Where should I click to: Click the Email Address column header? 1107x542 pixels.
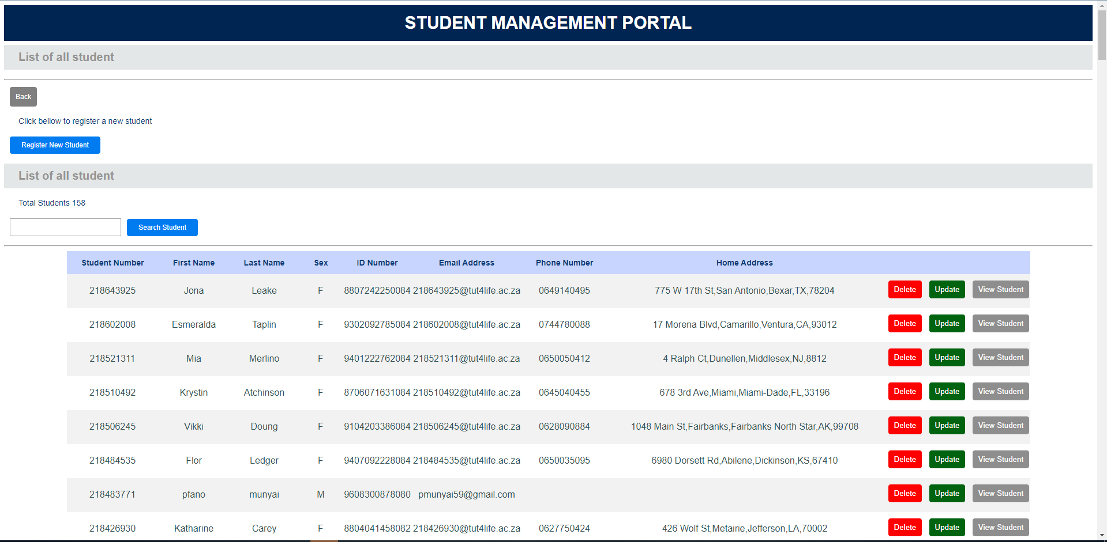pyautogui.click(x=466, y=263)
